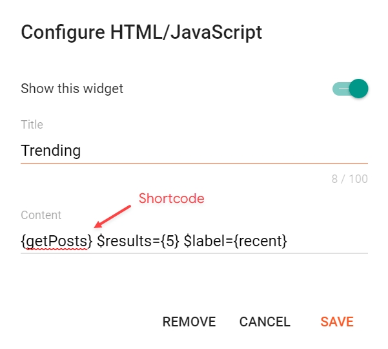The height and width of the screenshot is (349, 388).
Task: Click the light track of the widget switch
Action: point(339,89)
